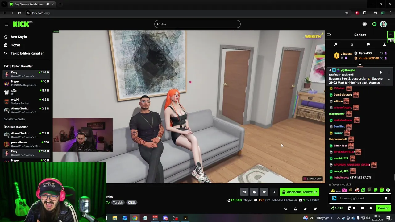Screen dimensions: 395x222
Task: Open browser extensions puzzle icon
Action: coord(365,13)
